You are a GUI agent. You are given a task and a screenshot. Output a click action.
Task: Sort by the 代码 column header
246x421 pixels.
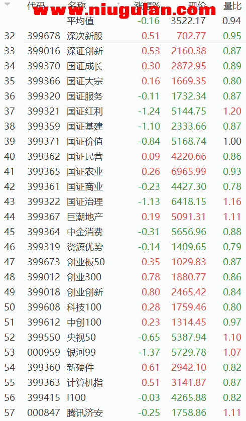click(x=36, y=6)
